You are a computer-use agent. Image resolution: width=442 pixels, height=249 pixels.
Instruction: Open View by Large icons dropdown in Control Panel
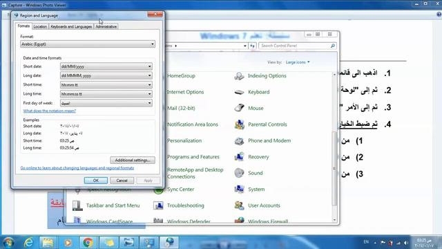[x=298, y=62]
